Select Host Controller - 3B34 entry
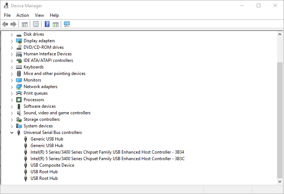The height and width of the screenshot is (194, 284). point(107,152)
